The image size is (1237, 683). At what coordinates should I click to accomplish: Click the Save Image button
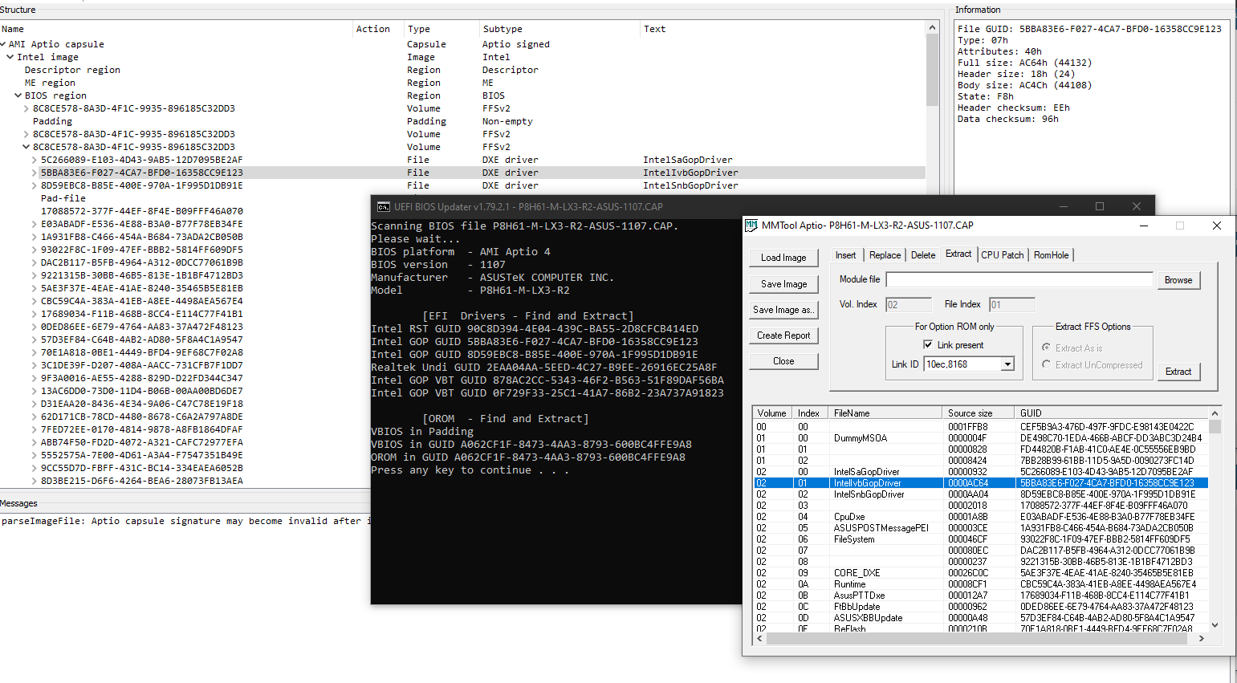pos(783,284)
